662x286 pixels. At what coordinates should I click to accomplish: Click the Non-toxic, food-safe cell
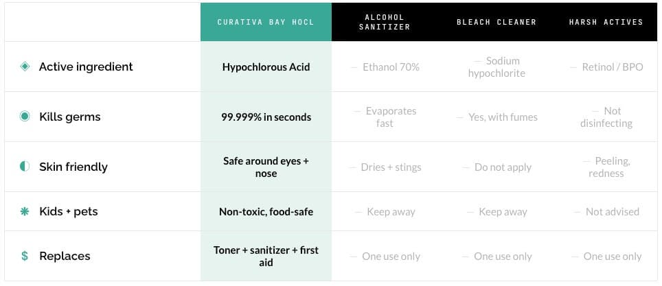[266, 212]
